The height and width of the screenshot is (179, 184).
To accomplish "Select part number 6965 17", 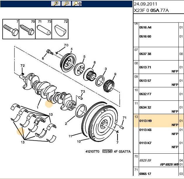I will (x=145, y=174).
